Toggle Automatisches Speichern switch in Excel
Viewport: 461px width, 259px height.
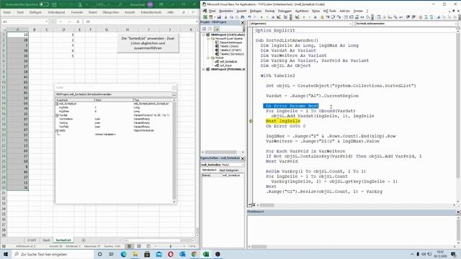click(44, 4)
